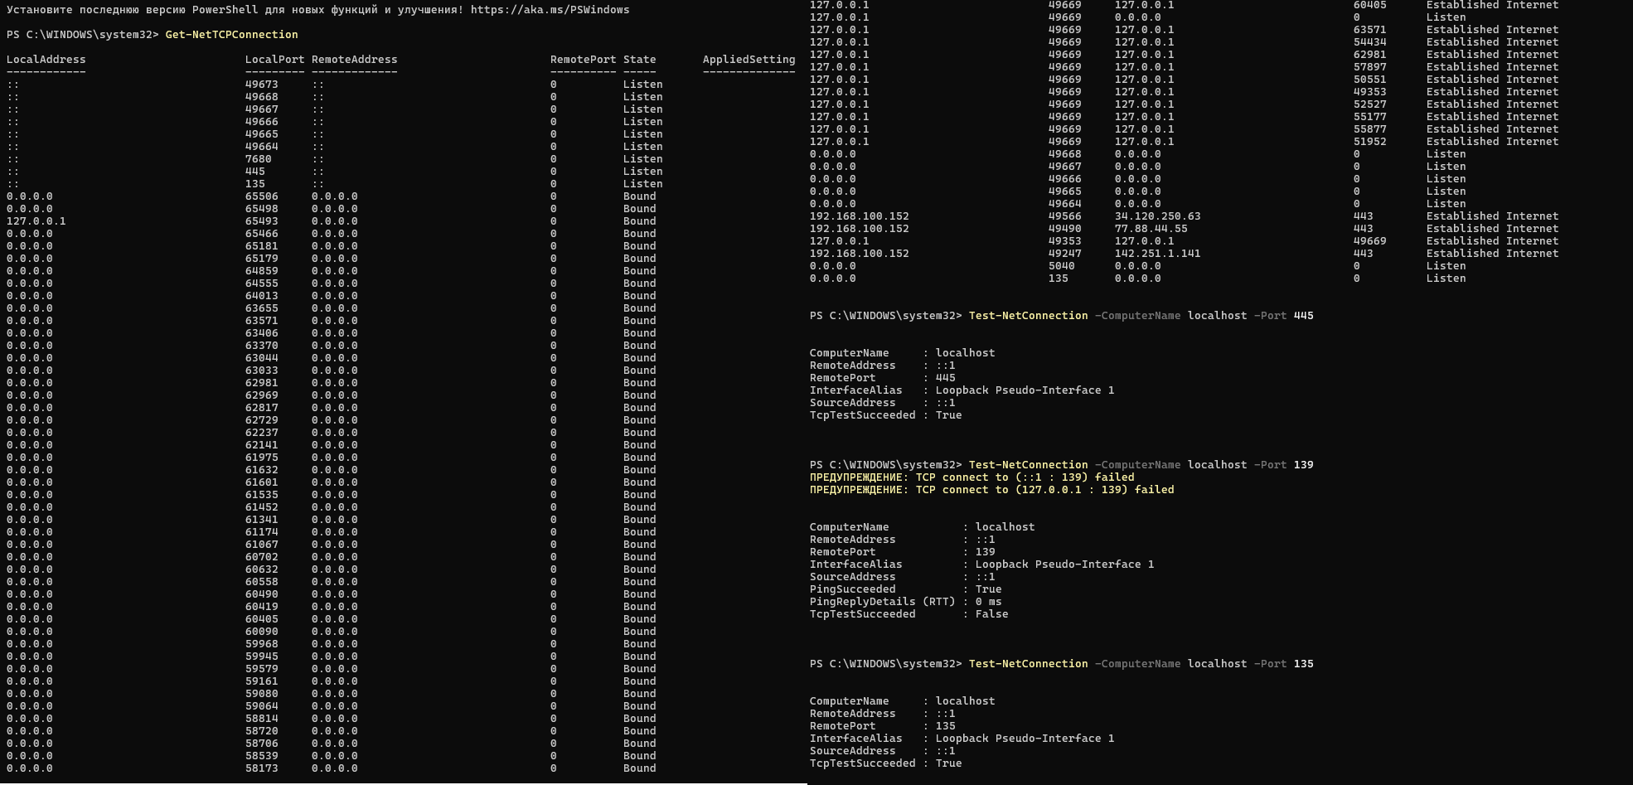Viewport: 1633px width, 785px height.
Task: Click the TcpTestSucceeded : False line
Action: coord(909,614)
